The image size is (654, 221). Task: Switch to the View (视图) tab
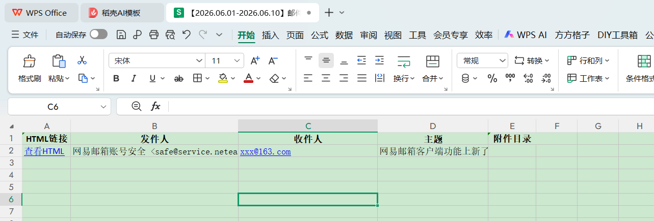[393, 35]
